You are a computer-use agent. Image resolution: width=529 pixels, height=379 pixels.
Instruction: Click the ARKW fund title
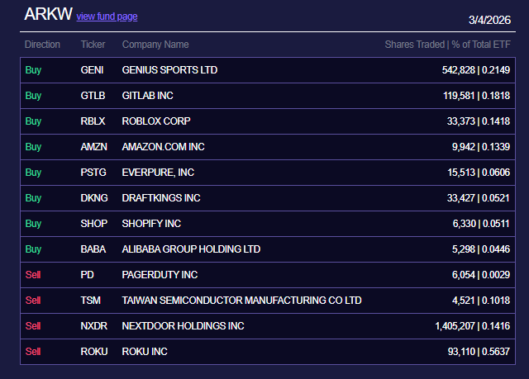click(48, 14)
